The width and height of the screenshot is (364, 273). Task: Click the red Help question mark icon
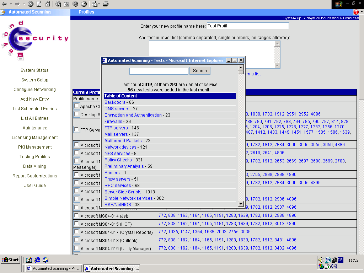pos(356,12)
